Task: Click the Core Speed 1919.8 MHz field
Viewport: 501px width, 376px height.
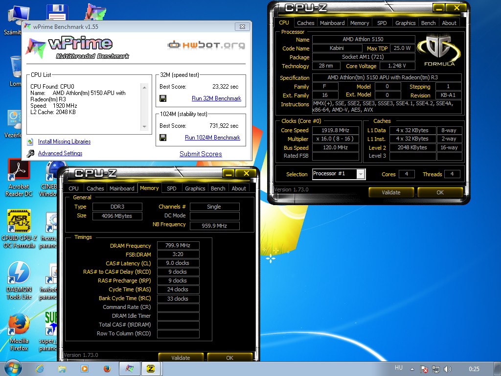Action: coord(336,130)
